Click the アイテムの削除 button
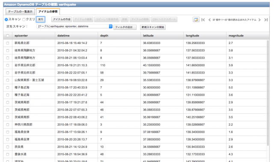Viewport: 274px width, 162px height. [140, 19]
